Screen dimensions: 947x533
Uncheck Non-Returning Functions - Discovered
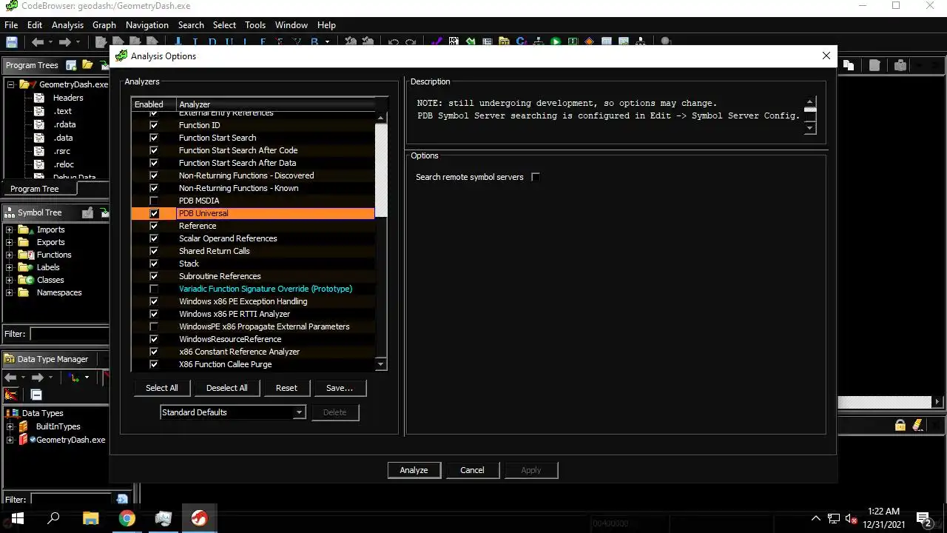click(154, 175)
